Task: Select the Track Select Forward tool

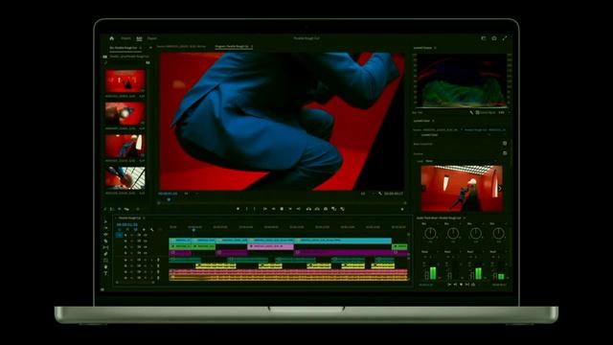Action: coord(105,228)
